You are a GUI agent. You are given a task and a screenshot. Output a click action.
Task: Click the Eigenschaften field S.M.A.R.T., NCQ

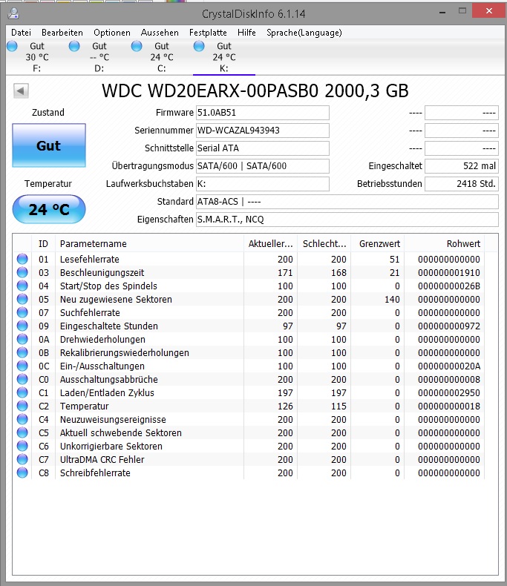click(x=347, y=220)
